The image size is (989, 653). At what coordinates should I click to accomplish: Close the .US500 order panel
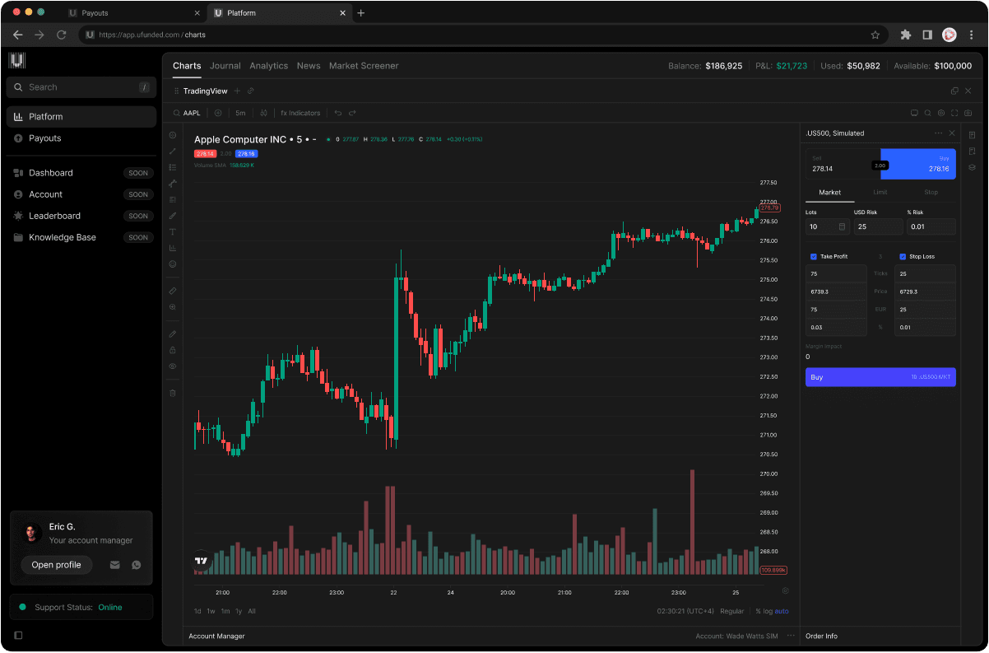click(952, 133)
